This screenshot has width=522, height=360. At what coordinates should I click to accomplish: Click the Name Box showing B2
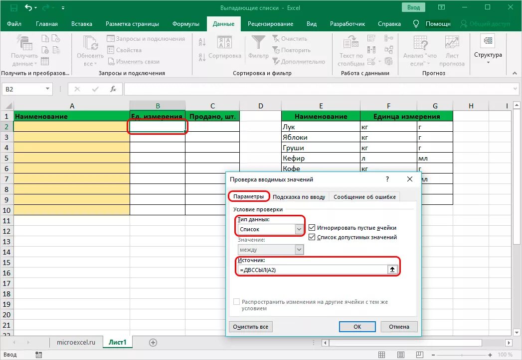pos(23,89)
